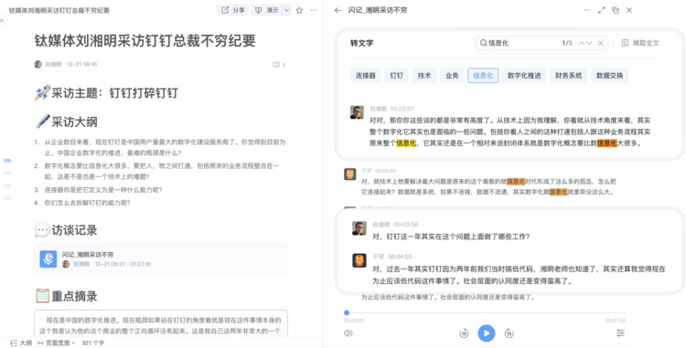Open 页面宽度 dropdown in status bar
The image size is (686, 348).
(57, 343)
